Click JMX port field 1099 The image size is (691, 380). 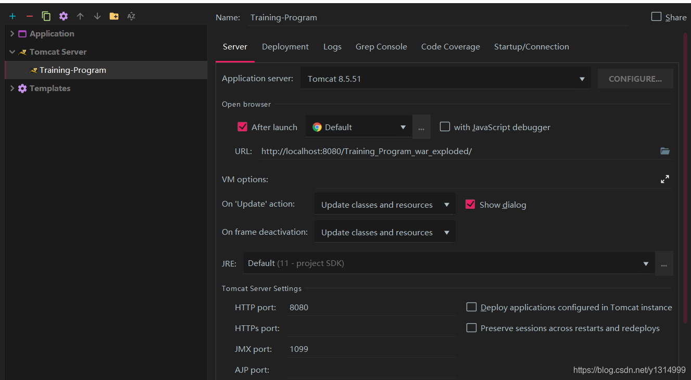[x=372, y=349]
